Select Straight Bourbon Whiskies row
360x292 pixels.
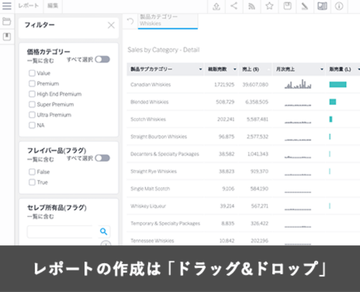pyautogui.click(x=244, y=137)
